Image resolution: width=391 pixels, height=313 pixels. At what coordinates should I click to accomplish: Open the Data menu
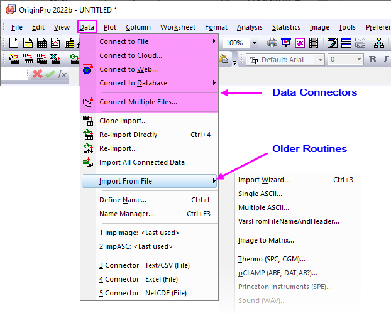(87, 27)
